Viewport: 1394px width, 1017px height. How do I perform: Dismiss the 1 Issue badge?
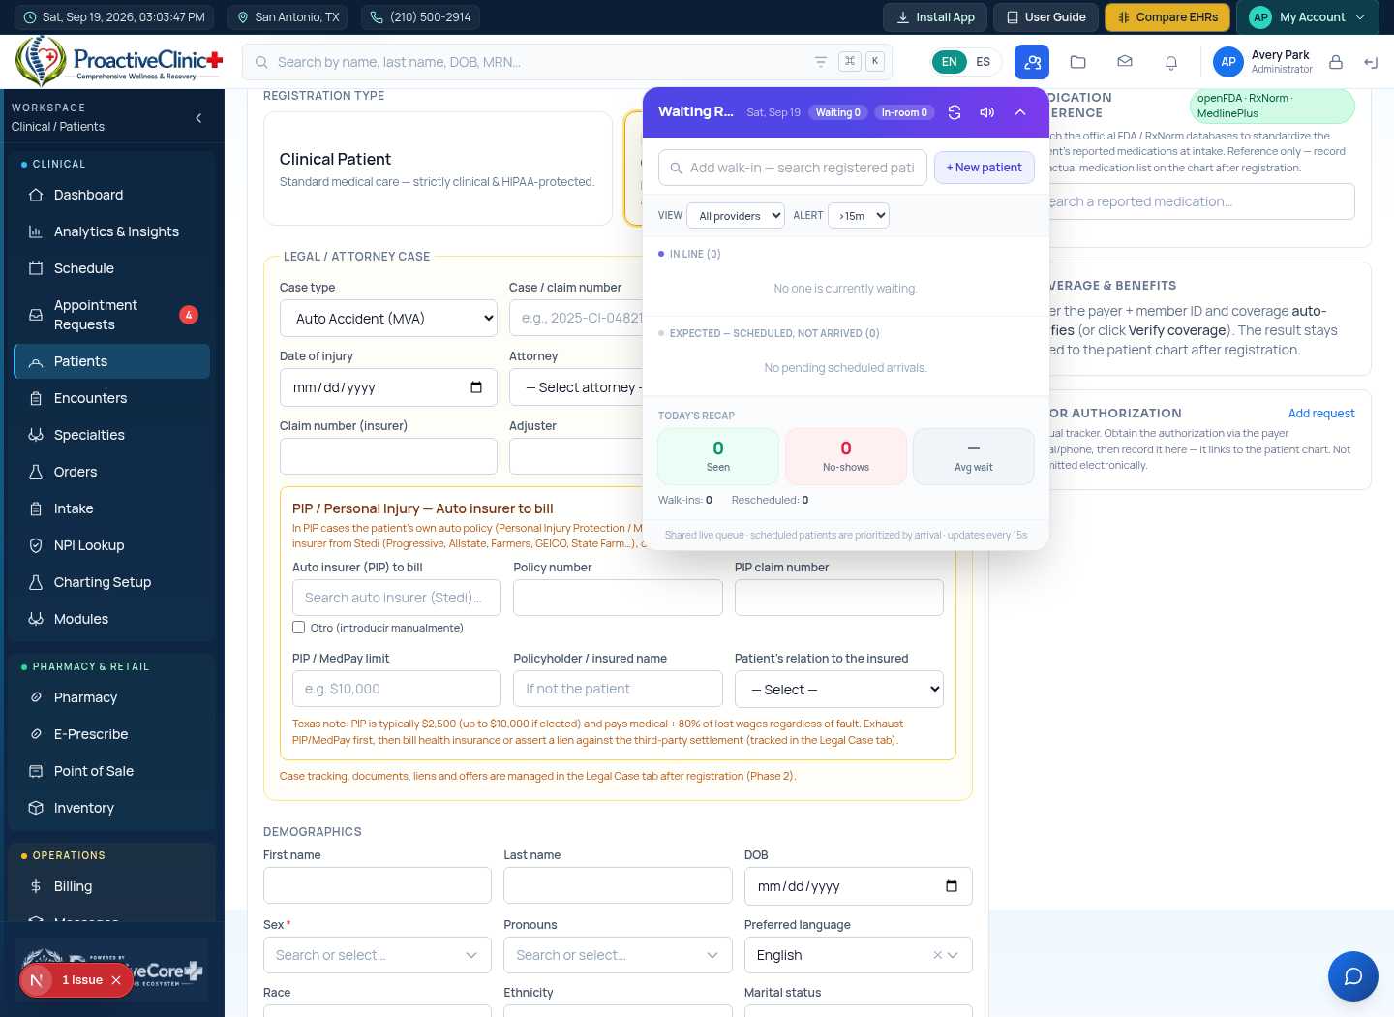(x=116, y=980)
